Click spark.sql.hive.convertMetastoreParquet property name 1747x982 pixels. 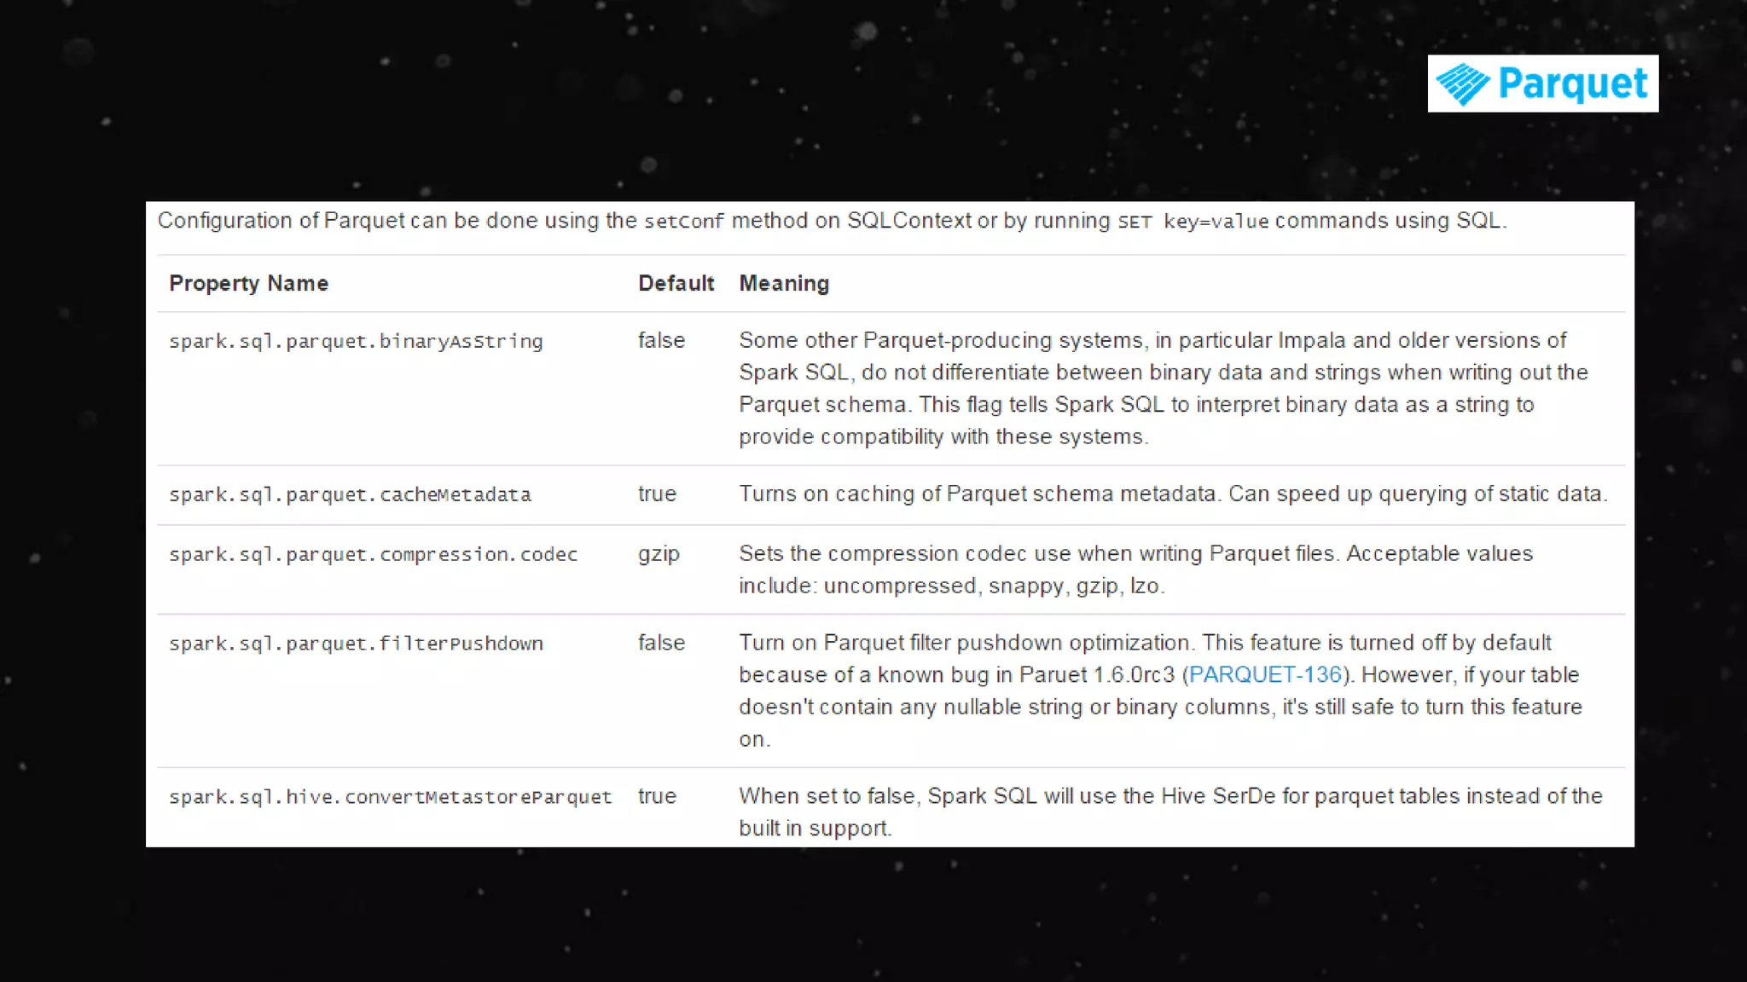click(390, 798)
